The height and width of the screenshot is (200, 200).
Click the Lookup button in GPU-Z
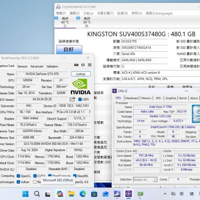pos(81,74)
